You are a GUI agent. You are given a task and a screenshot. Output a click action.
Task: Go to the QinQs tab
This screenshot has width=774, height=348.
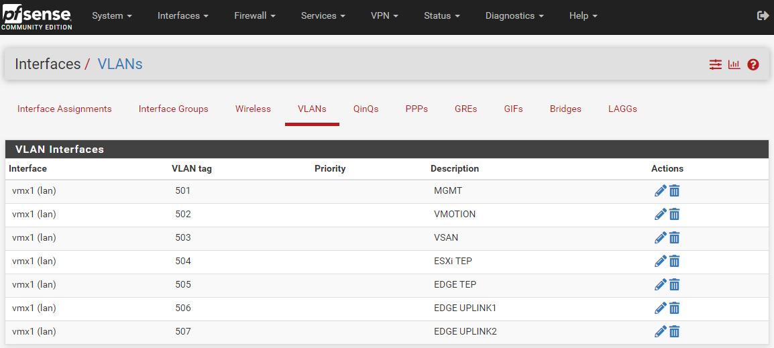pos(366,109)
